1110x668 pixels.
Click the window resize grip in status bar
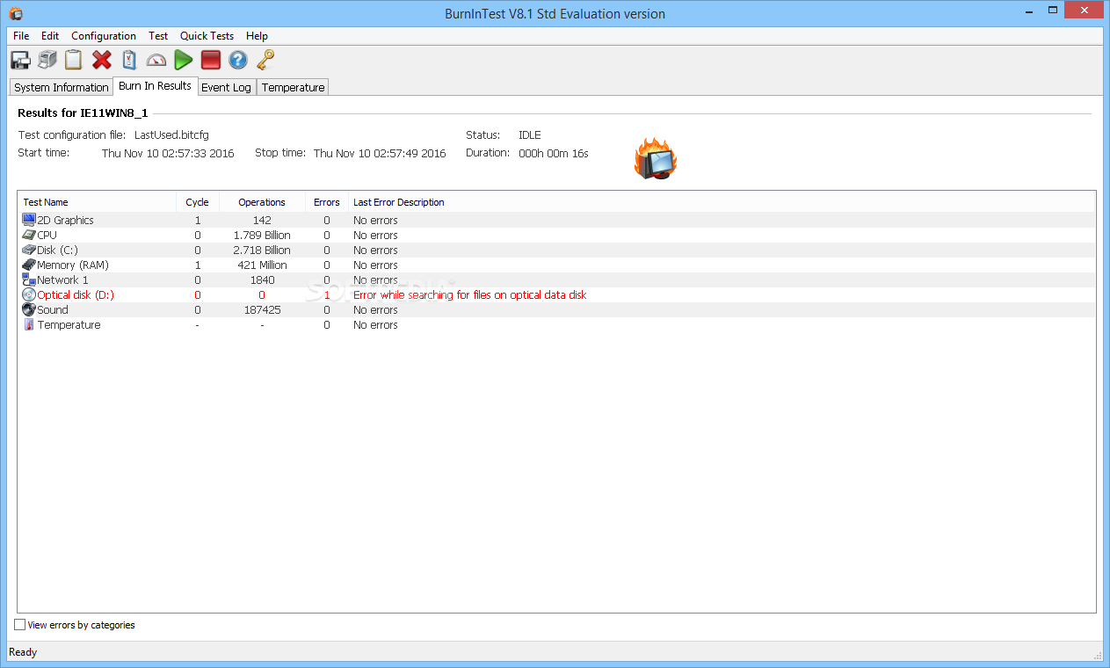click(1097, 654)
